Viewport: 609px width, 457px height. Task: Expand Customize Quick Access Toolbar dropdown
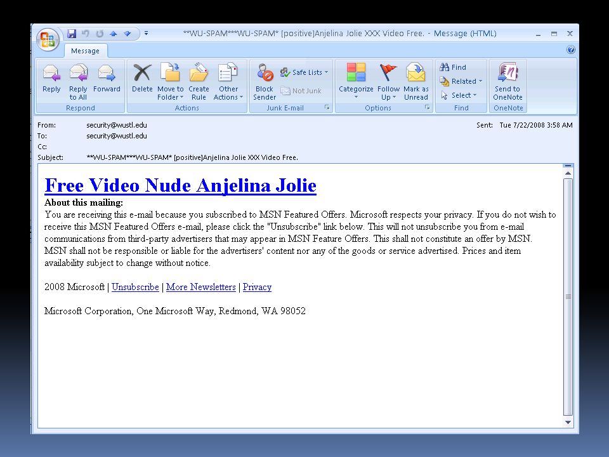coord(146,34)
